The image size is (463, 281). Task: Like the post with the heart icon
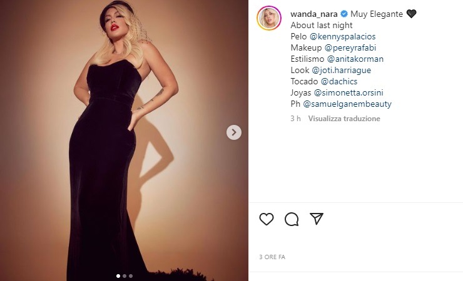(x=267, y=219)
